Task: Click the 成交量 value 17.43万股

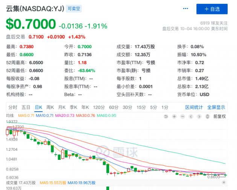Action: pos(145,47)
